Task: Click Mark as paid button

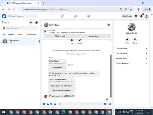Action: pos(60,36)
